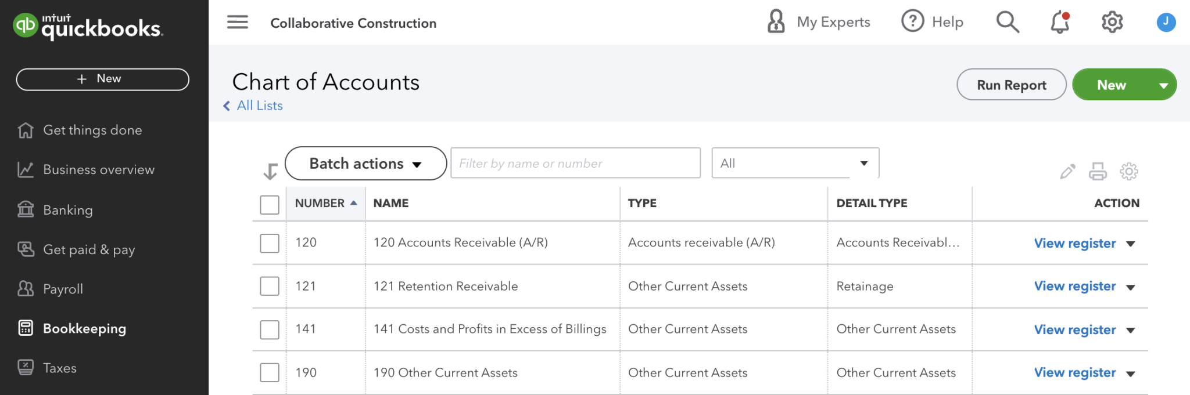Viewport: 1190px width, 395px height.
Task: Open the hamburger navigation menu icon
Action: (237, 23)
